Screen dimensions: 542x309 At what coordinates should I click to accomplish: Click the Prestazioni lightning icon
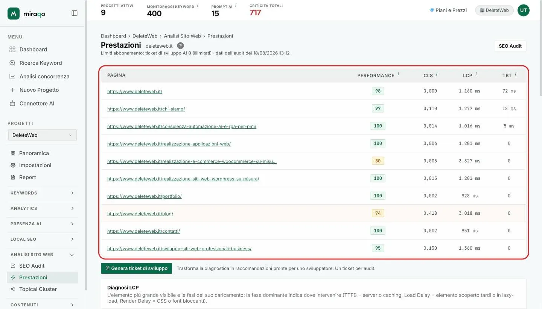tap(13, 277)
